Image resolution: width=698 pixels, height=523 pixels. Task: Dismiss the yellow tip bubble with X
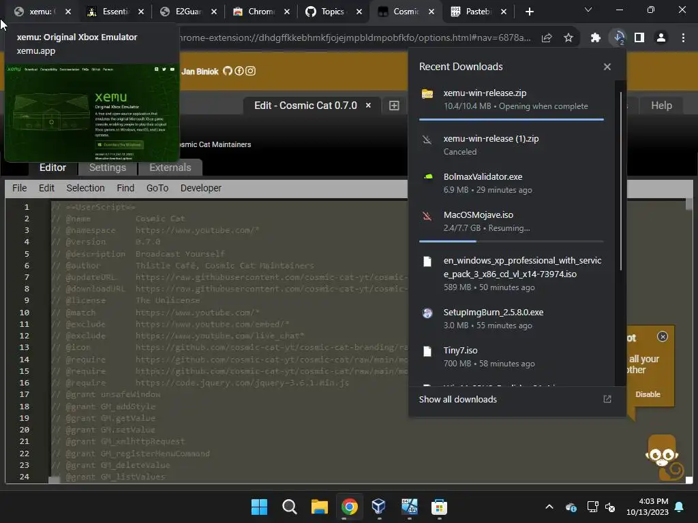(x=663, y=336)
